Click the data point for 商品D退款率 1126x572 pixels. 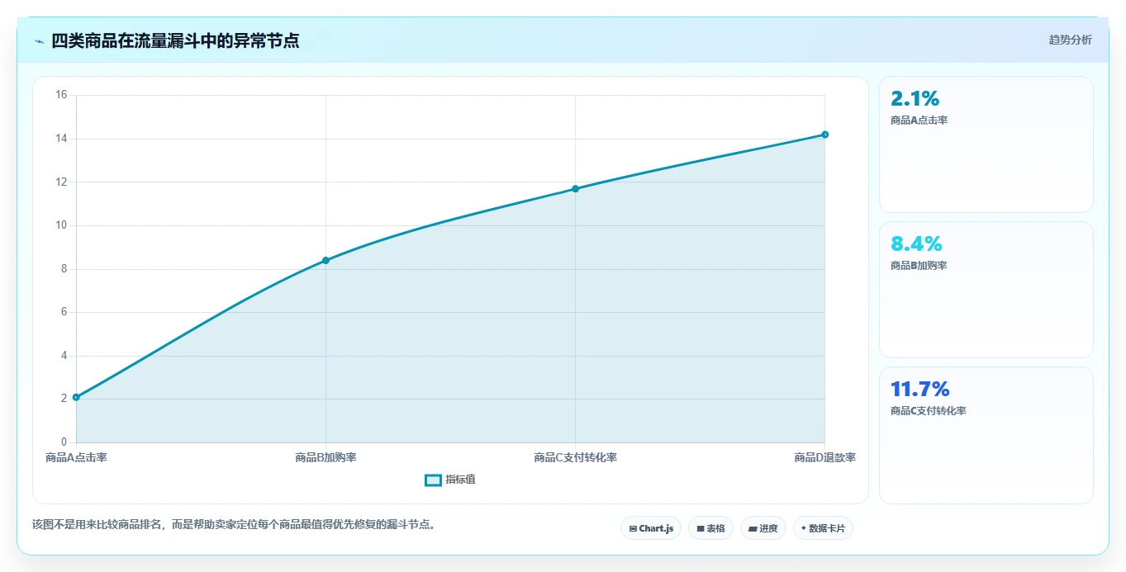tap(824, 135)
